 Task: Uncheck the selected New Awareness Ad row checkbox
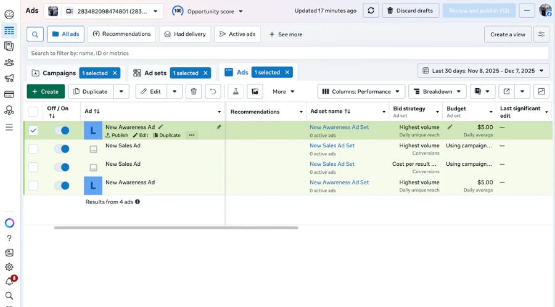(33, 130)
